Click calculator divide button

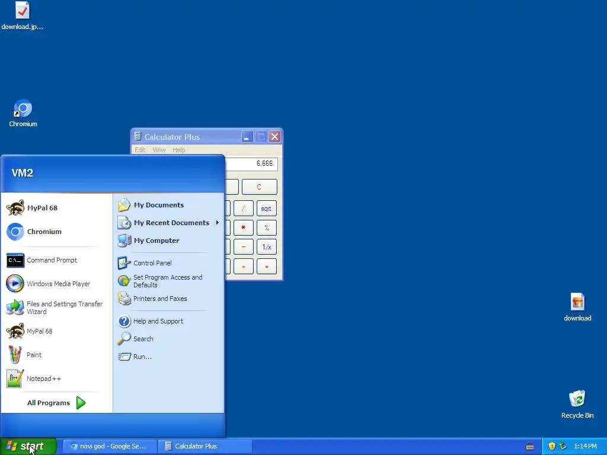click(243, 209)
